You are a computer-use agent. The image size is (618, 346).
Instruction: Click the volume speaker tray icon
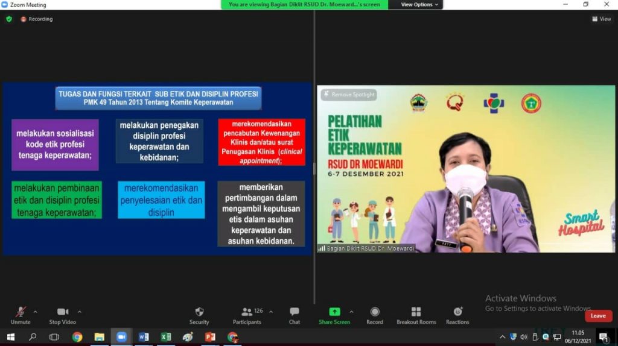pos(524,337)
